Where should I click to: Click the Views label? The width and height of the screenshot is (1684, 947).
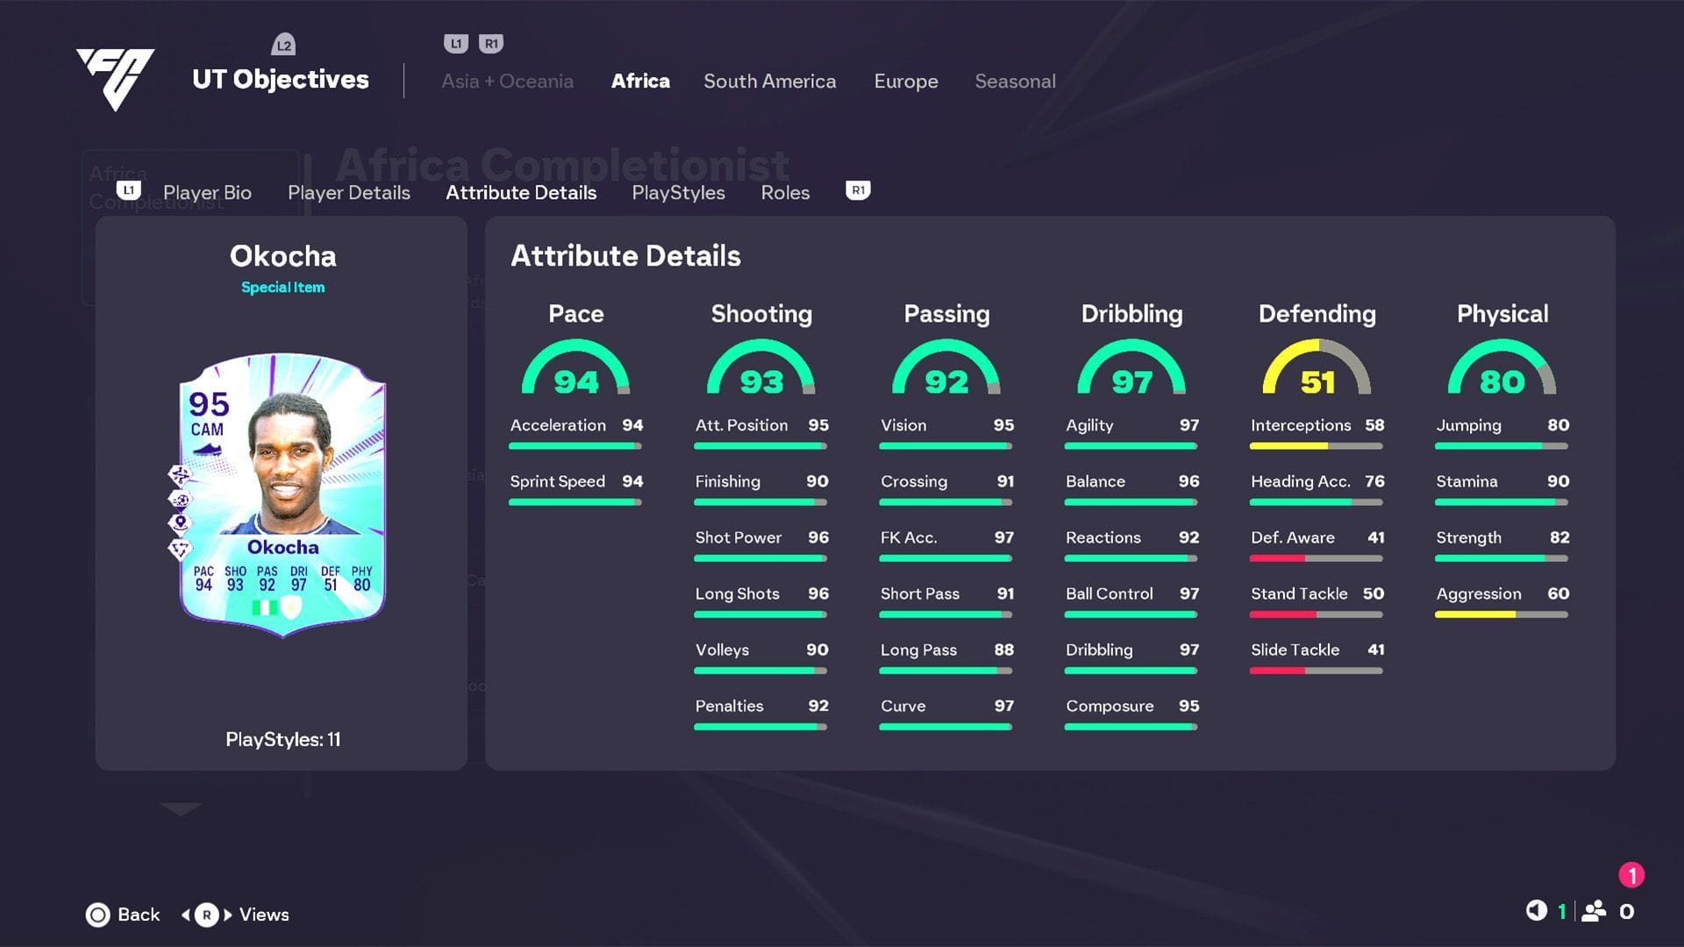coord(264,915)
